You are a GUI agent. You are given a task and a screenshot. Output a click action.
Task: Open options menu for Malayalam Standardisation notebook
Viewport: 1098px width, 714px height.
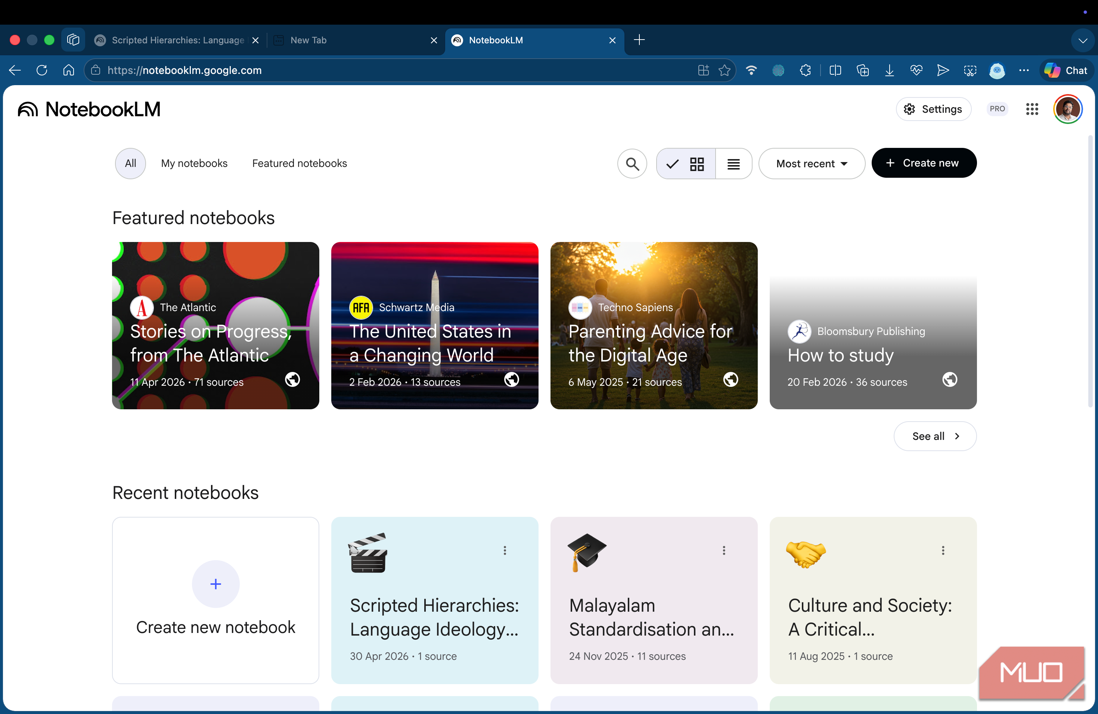click(x=724, y=550)
